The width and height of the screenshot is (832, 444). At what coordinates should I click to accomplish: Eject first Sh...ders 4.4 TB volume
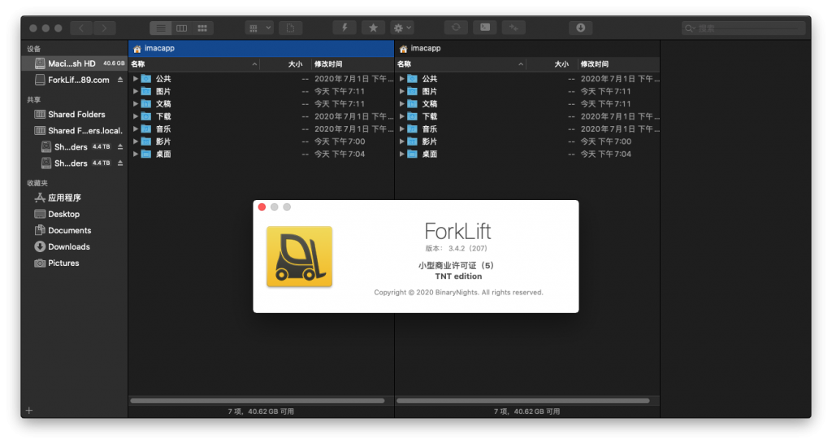[x=120, y=146]
